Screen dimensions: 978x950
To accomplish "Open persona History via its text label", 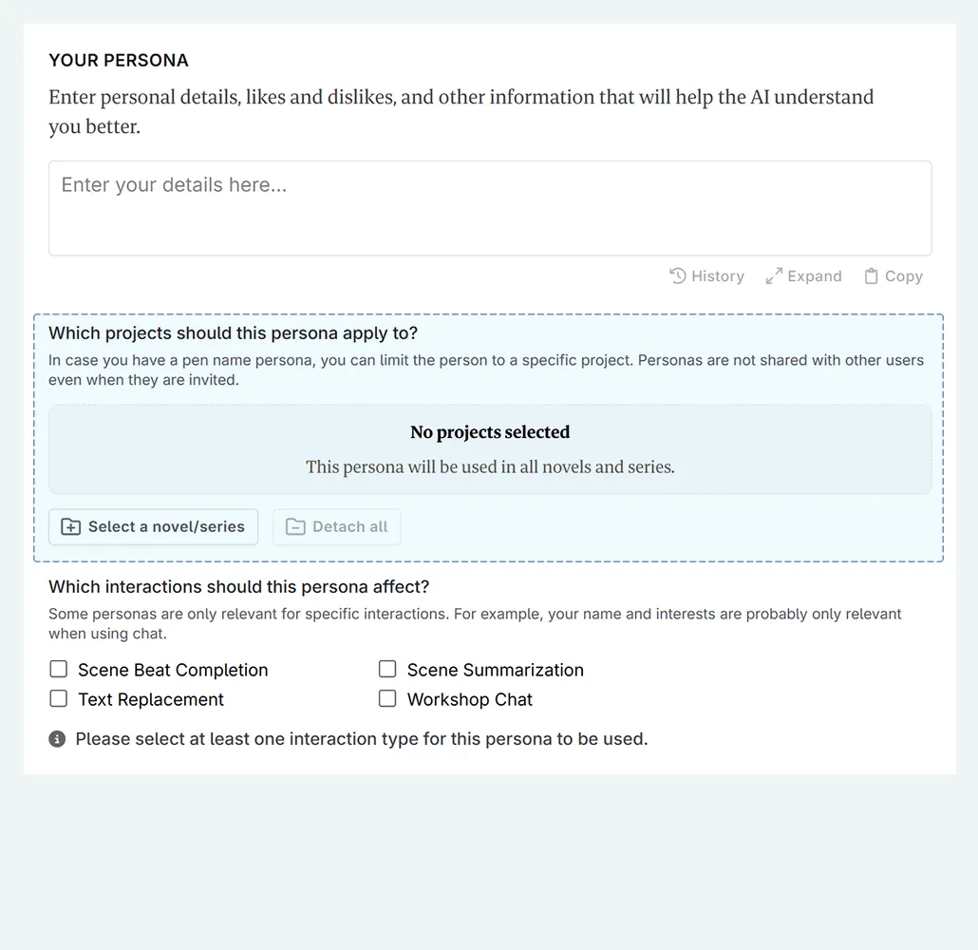I will [x=717, y=276].
